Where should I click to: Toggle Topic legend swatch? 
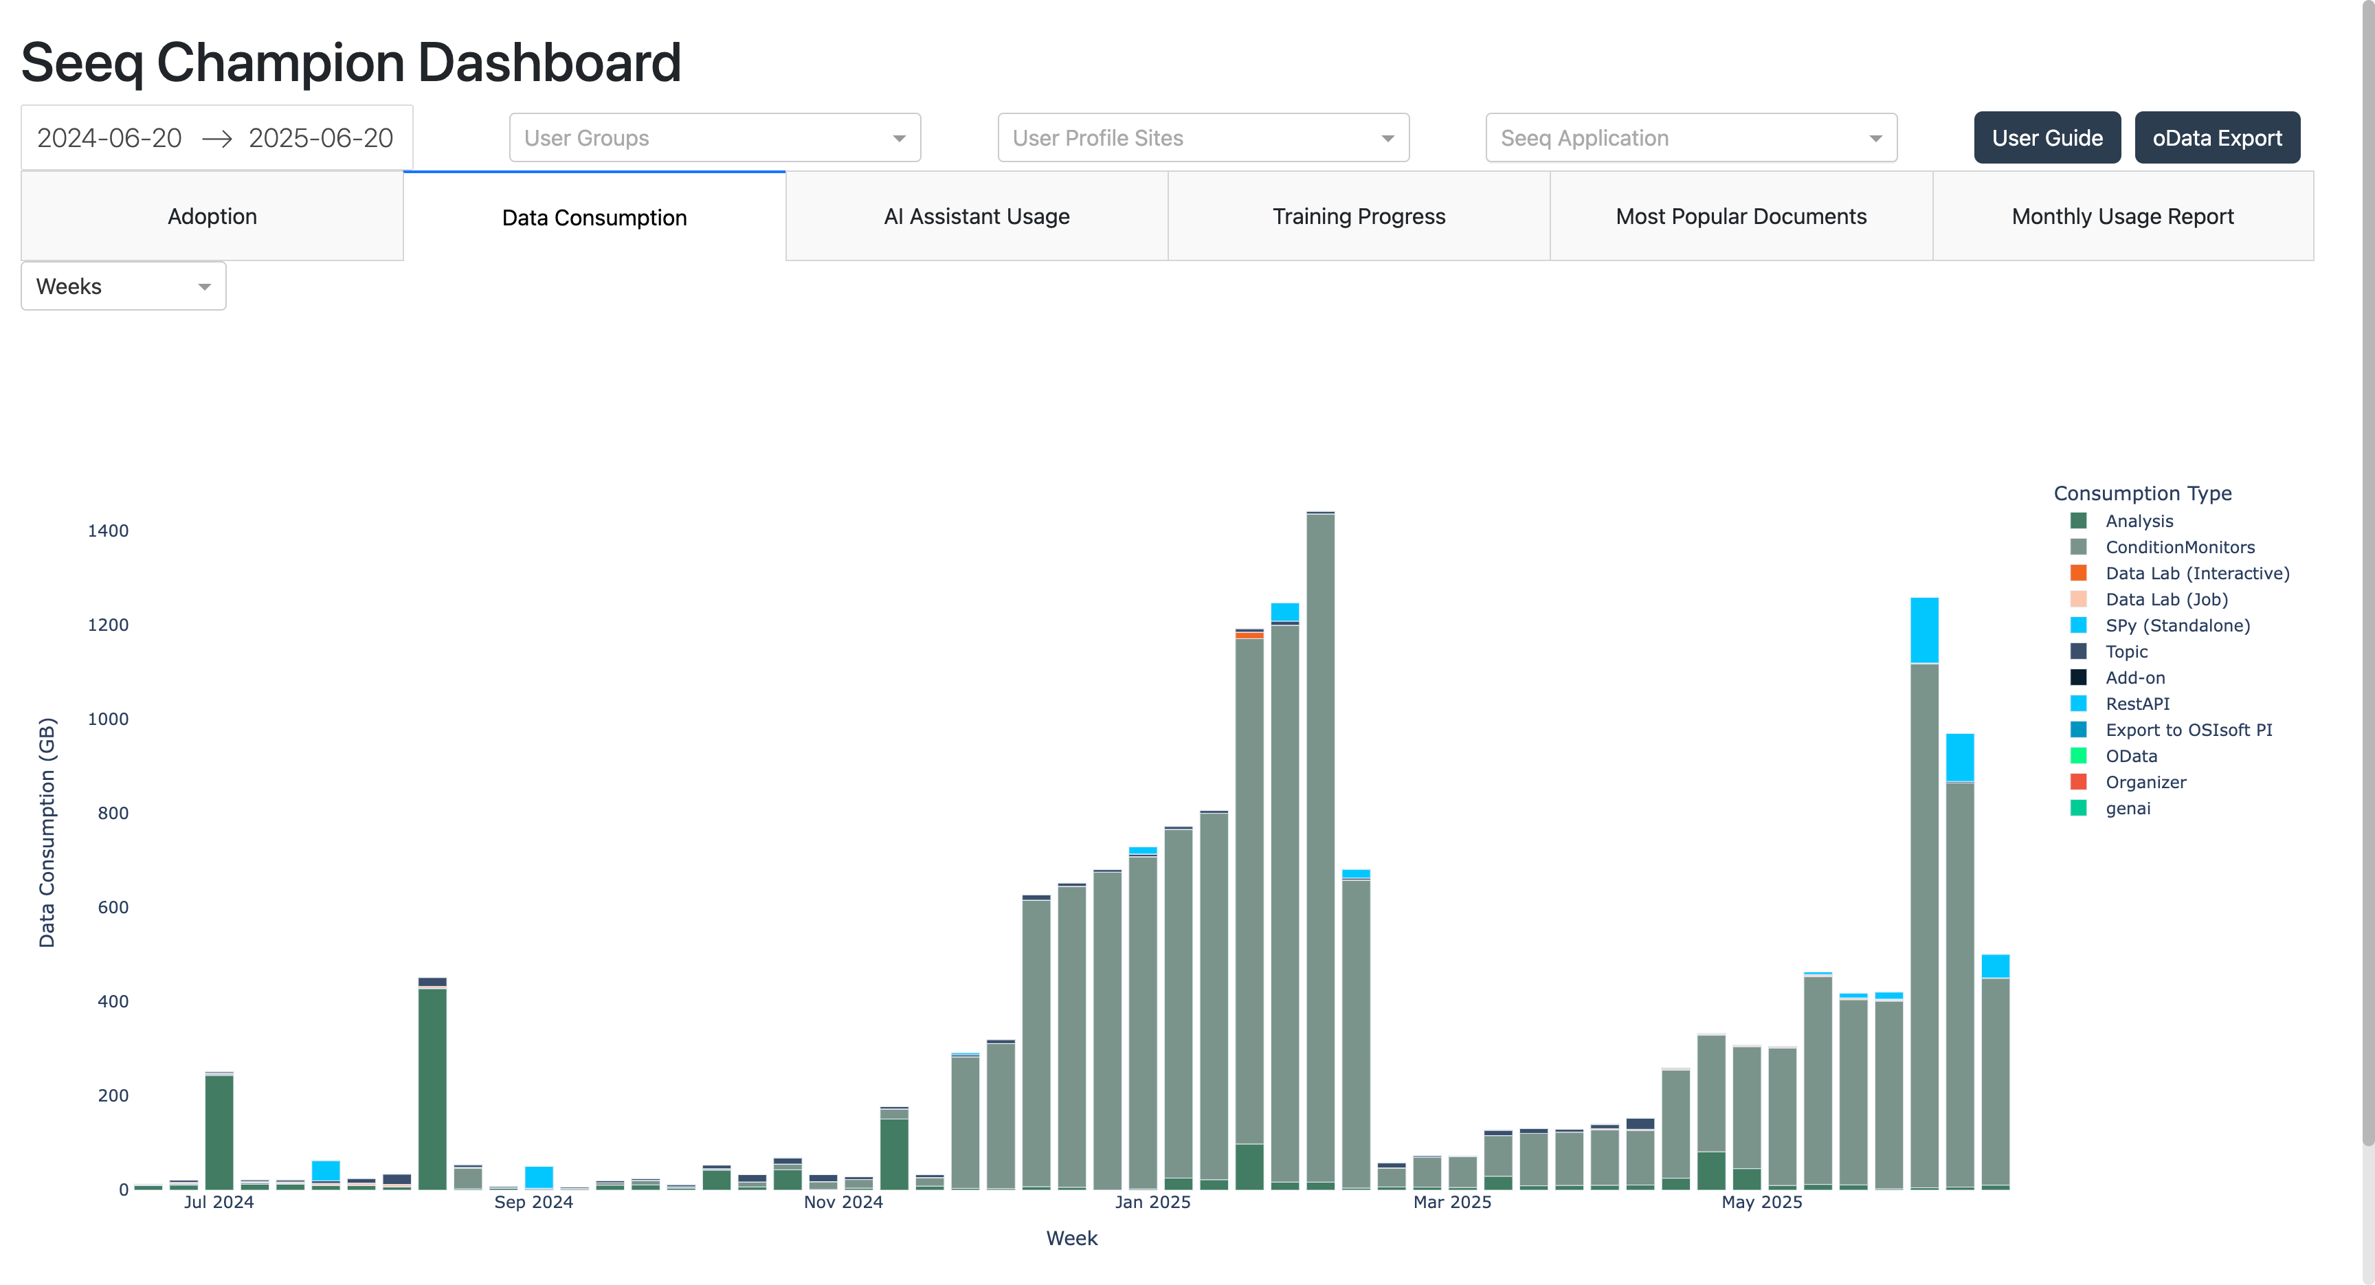pyautogui.click(x=2078, y=651)
